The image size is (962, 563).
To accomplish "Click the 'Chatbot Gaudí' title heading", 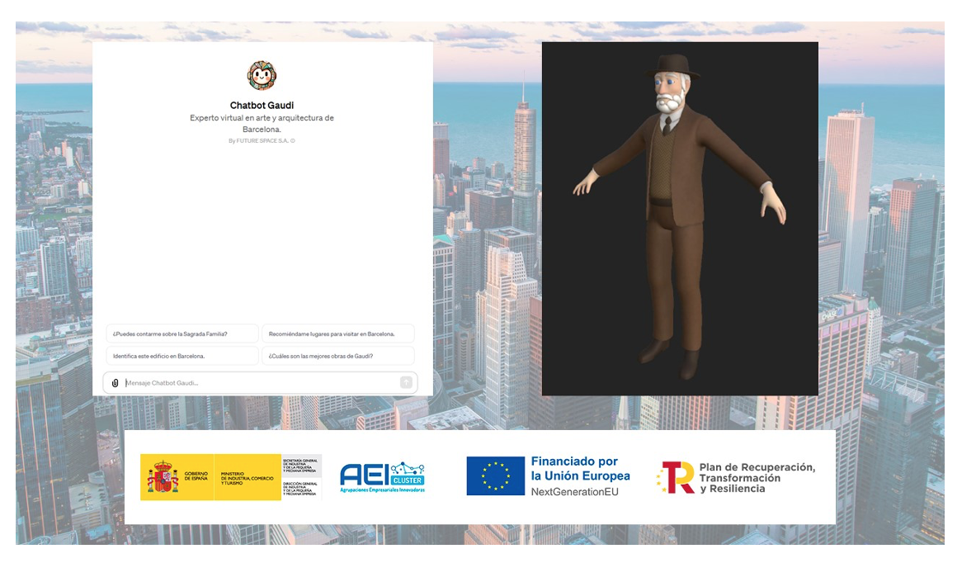I will click(x=262, y=106).
